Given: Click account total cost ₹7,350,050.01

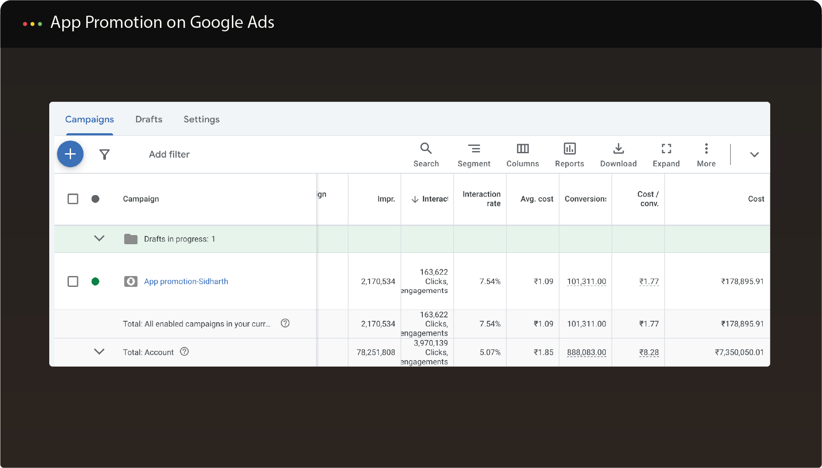Looking at the screenshot, I should [x=739, y=353].
